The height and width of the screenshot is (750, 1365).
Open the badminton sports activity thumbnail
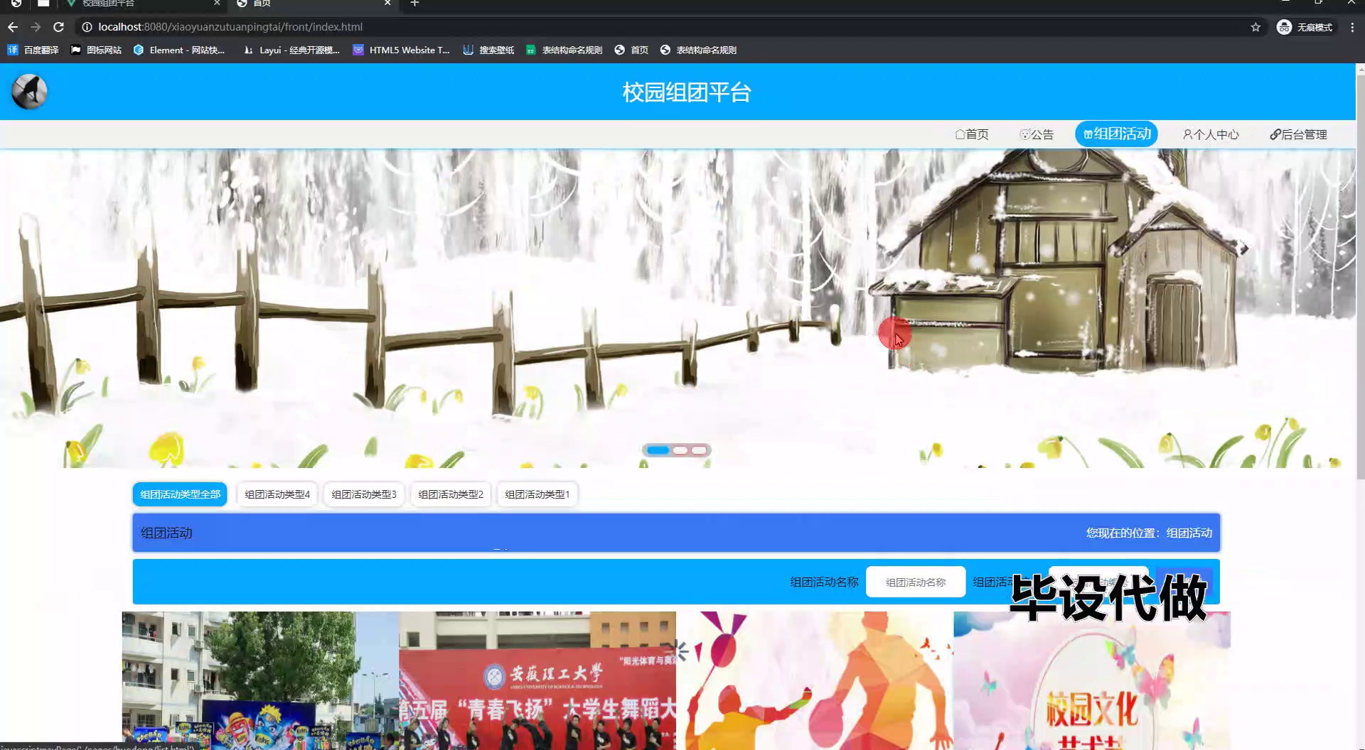tap(815, 680)
